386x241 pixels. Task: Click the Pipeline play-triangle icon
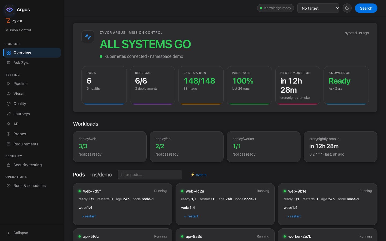tap(9, 84)
